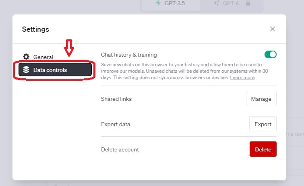Click the gear icon beside General
Viewport: 304px width, 186px height.
[26, 57]
